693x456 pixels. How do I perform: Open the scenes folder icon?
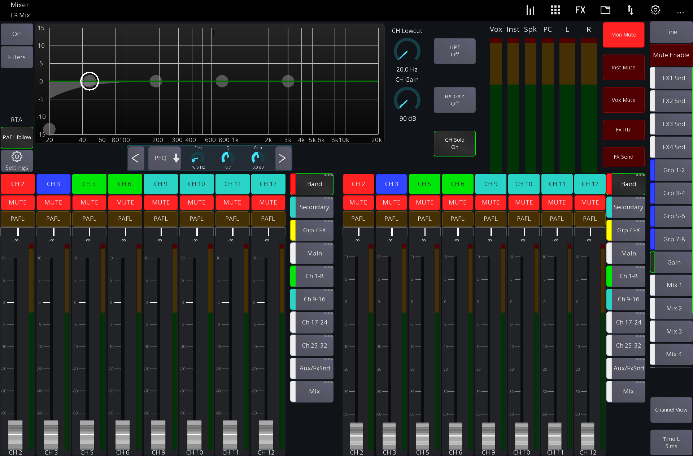(x=605, y=10)
